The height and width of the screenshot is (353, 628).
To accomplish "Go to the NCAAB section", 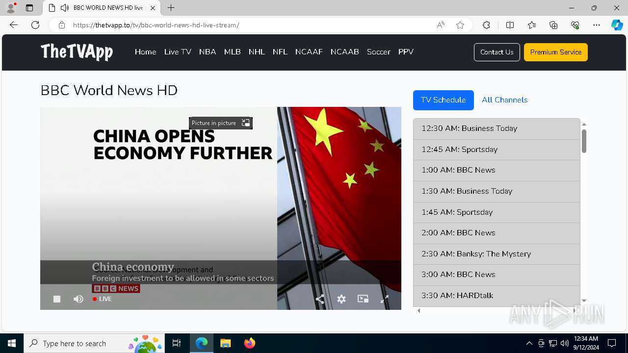I will click(345, 52).
